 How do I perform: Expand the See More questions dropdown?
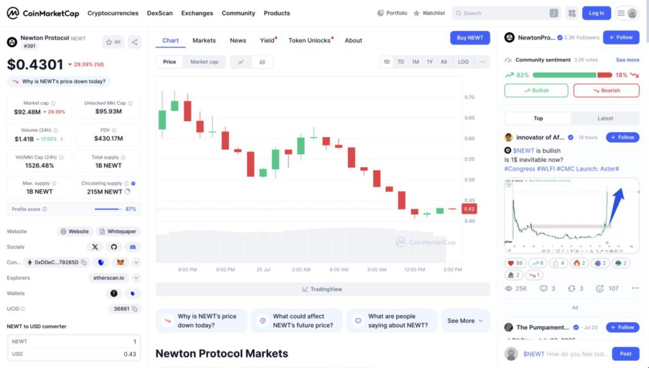coord(465,321)
